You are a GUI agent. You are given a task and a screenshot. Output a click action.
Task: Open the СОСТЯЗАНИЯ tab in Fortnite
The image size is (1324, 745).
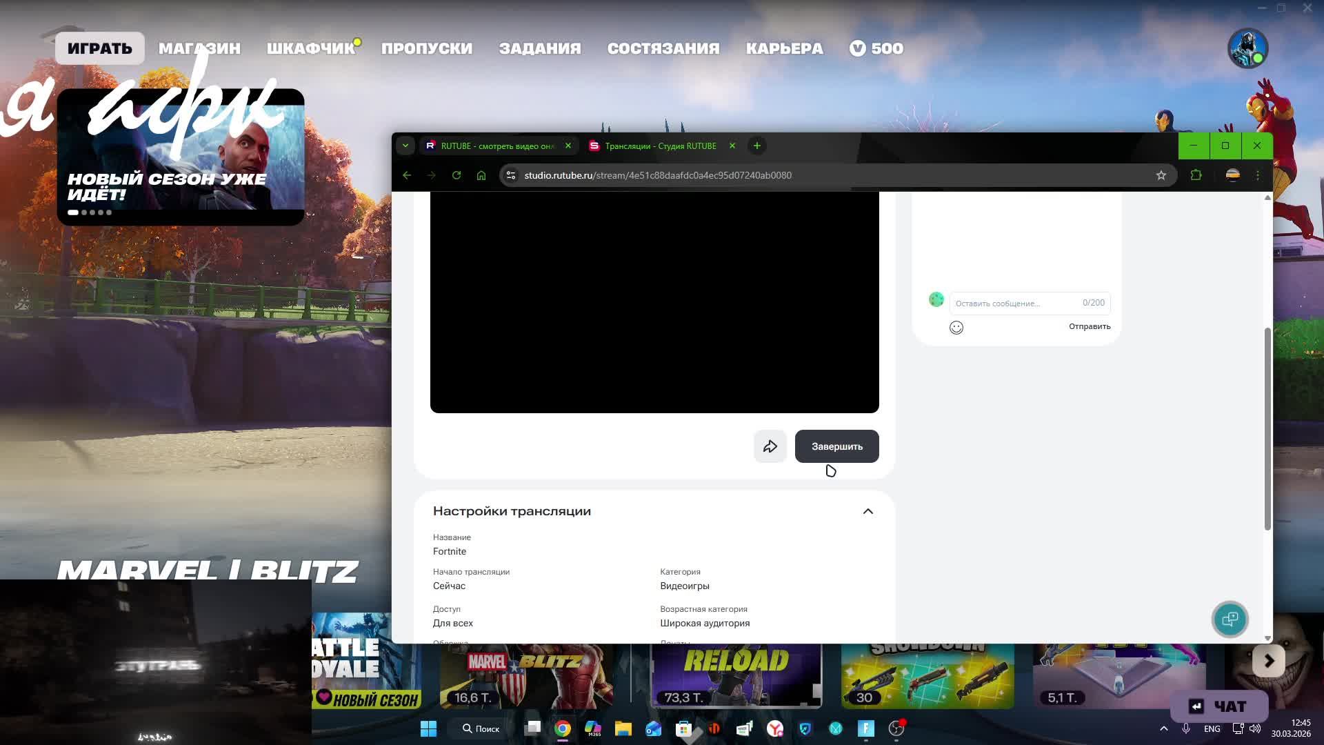663,48
